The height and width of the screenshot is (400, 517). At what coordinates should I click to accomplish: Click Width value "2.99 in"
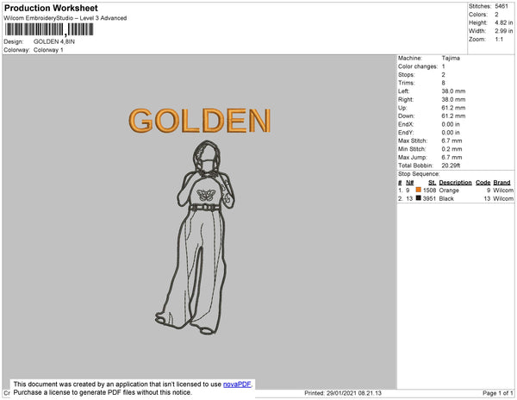coord(504,31)
